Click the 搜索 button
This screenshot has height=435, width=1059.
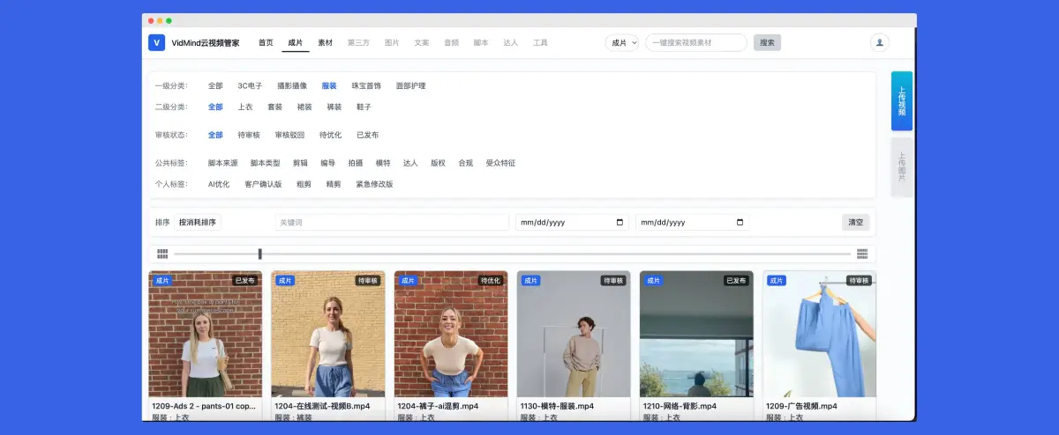point(767,42)
